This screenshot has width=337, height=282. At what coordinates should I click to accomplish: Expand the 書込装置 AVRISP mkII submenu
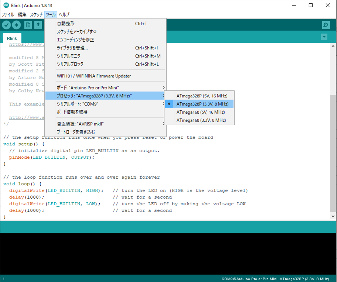pyautogui.click(x=105, y=124)
